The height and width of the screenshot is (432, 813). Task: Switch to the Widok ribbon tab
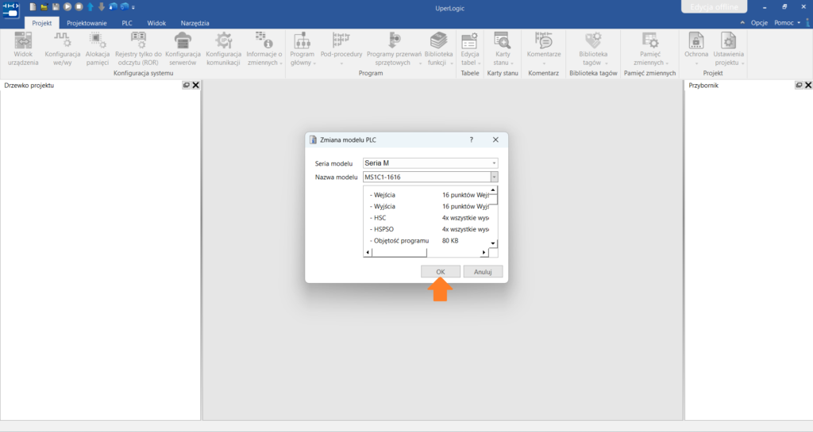pos(156,23)
